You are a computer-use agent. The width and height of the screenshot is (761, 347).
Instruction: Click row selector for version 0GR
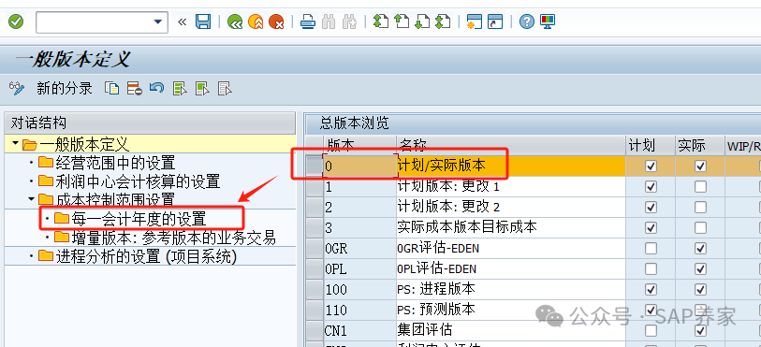pyautogui.click(x=315, y=248)
